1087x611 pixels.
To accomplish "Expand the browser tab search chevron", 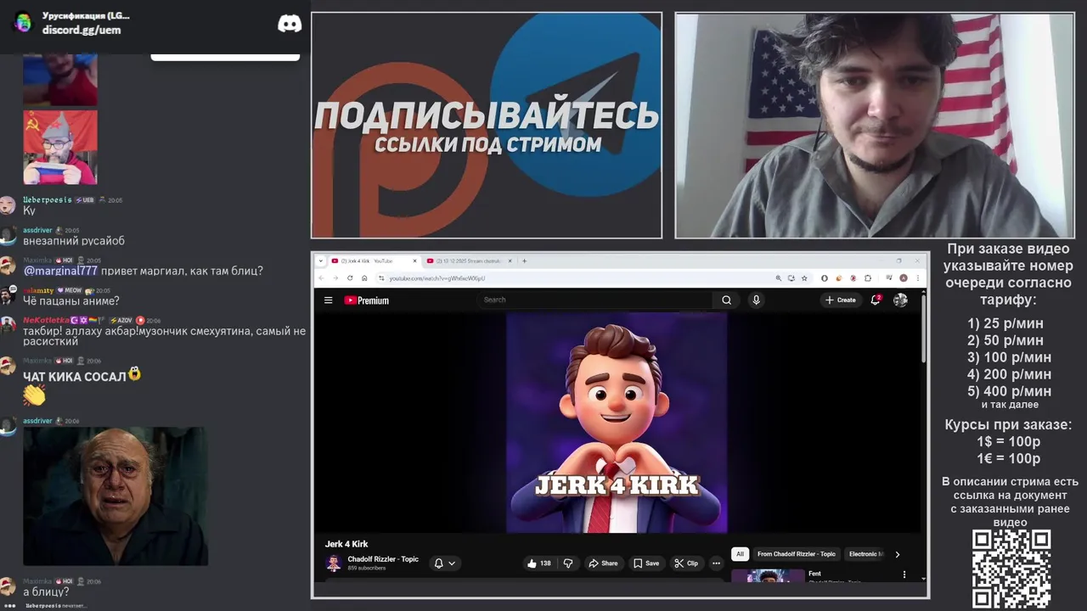I will point(321,261).
